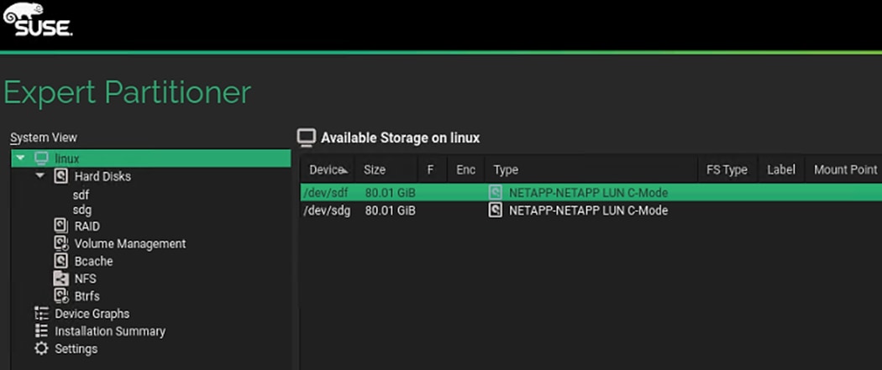
Task: Sort the table by Device column
Action: [x=327, y=169]
